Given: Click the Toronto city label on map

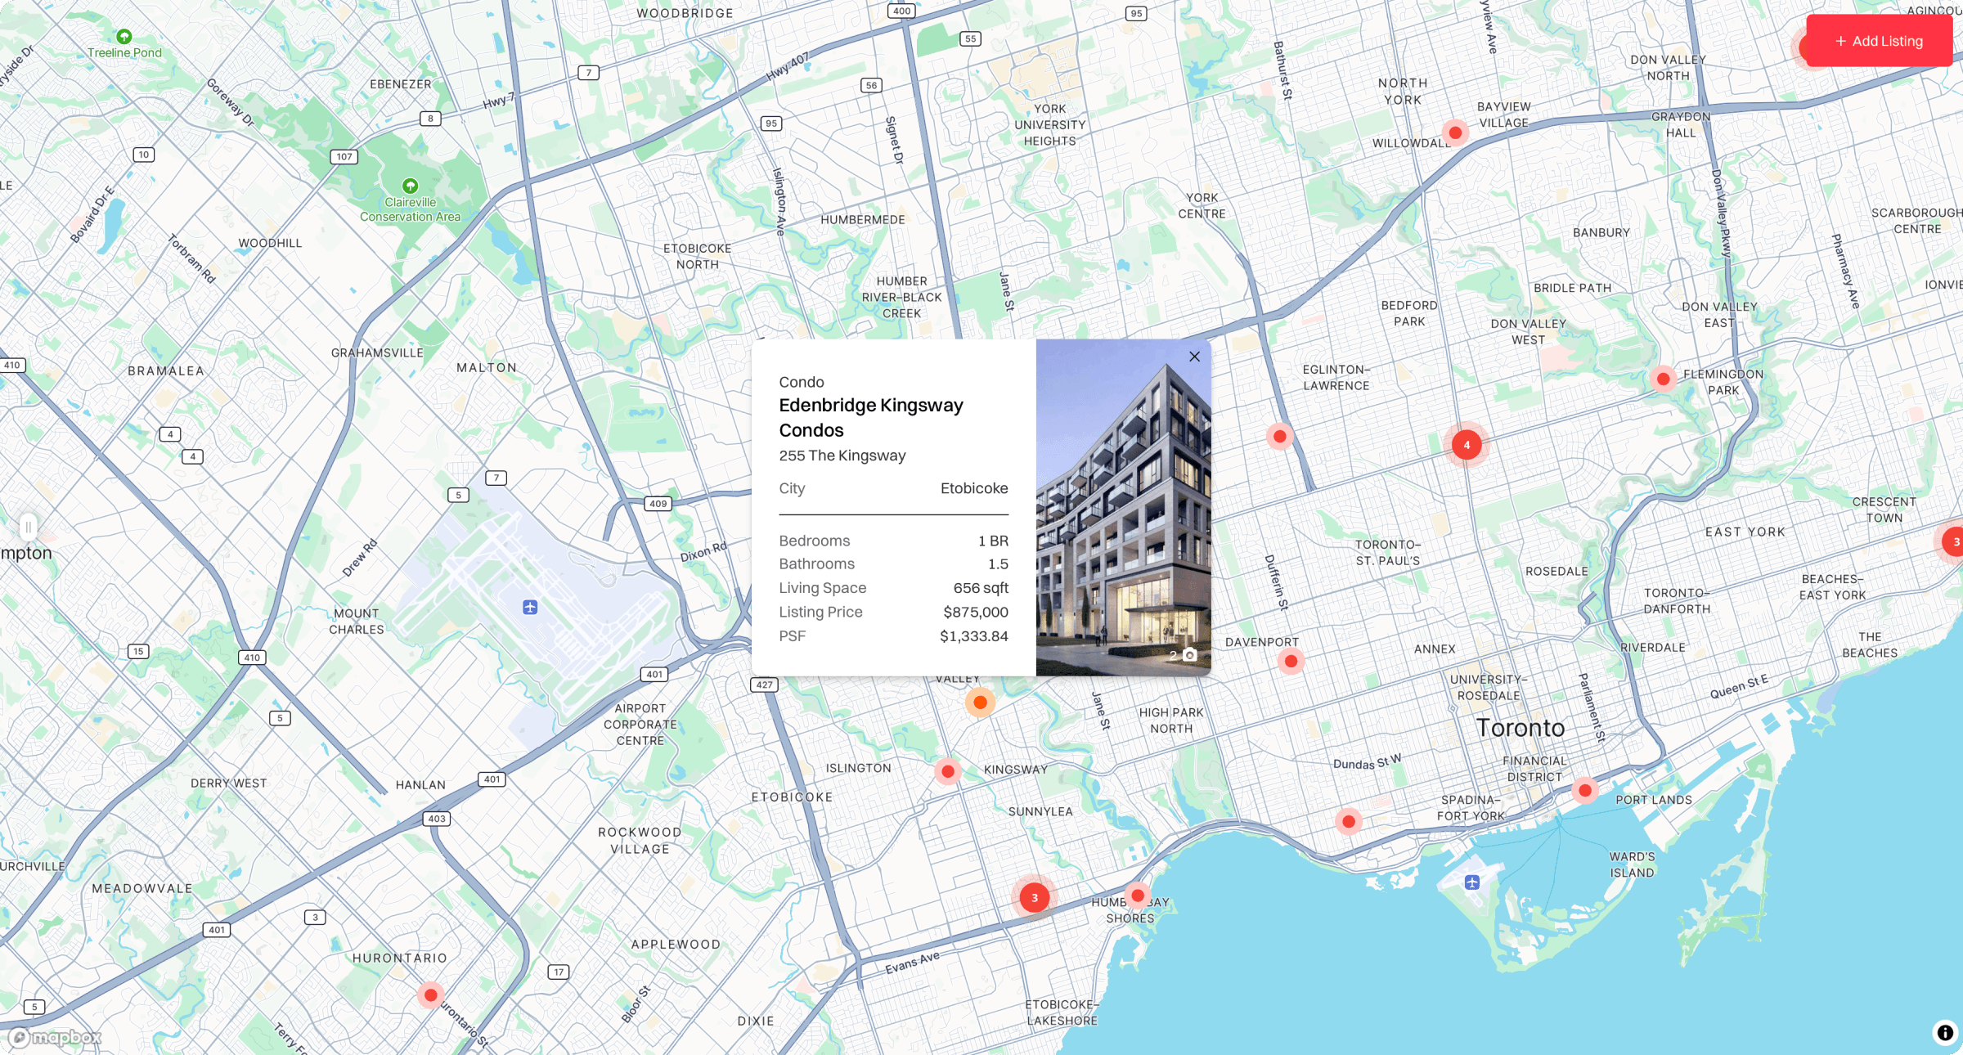Looking at the screenshot, I should pos(1521,728).
